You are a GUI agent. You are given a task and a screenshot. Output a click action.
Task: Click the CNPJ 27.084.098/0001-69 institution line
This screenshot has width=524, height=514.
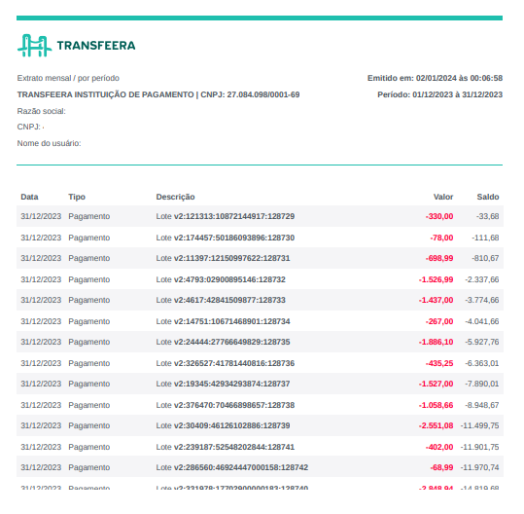158,94
